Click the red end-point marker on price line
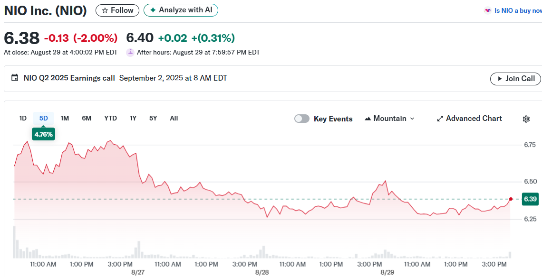 click(511, 199)
